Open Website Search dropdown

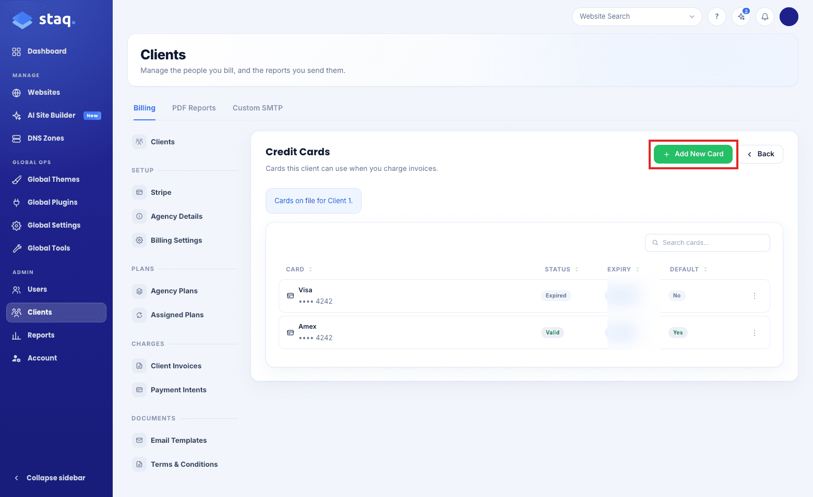637,17
